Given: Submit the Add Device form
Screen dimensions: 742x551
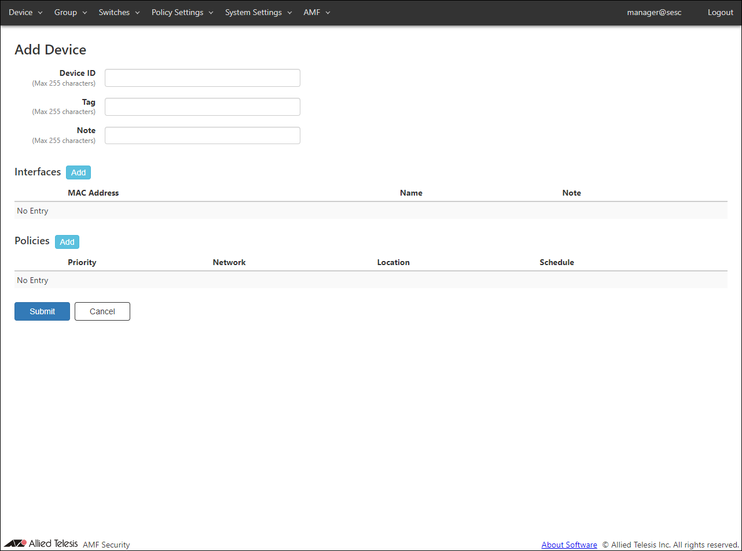Looking at the screenshot, I should (42, 311).
